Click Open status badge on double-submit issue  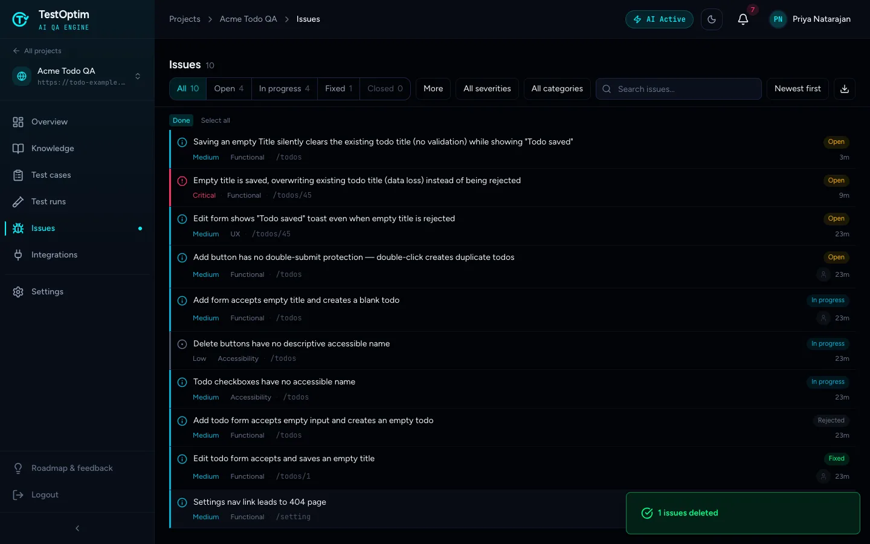[x=836, y=257]
